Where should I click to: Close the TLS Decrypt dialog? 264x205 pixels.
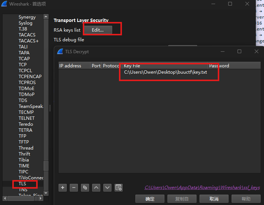[257, 51]
